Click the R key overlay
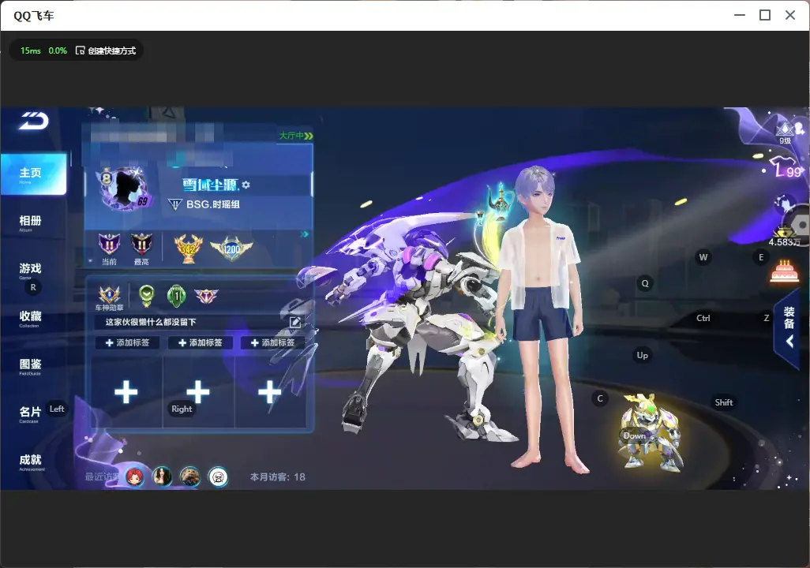Viewport: 810px width, 568px height. coord(33,288)
